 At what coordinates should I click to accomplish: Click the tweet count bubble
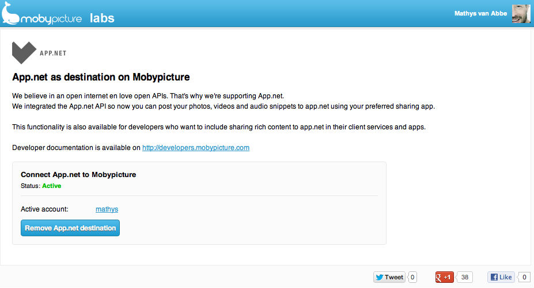point(413,277)
